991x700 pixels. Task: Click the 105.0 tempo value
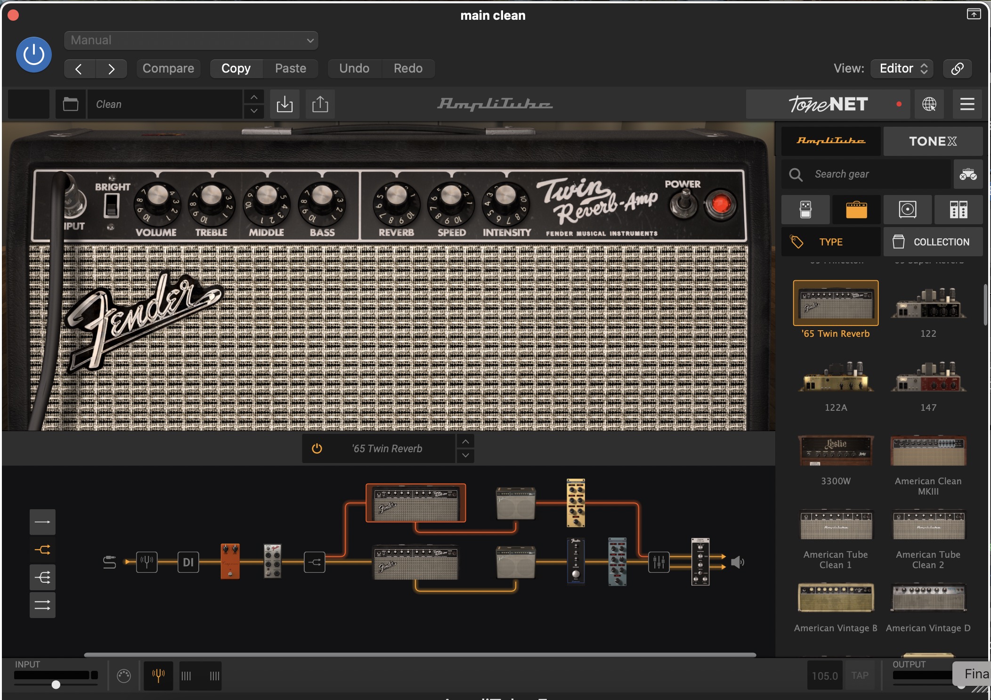pos(825,676)
